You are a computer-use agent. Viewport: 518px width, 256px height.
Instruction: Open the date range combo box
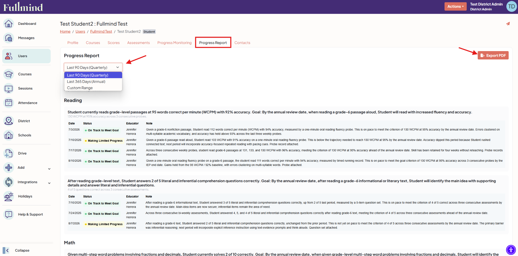coord(93,68)
